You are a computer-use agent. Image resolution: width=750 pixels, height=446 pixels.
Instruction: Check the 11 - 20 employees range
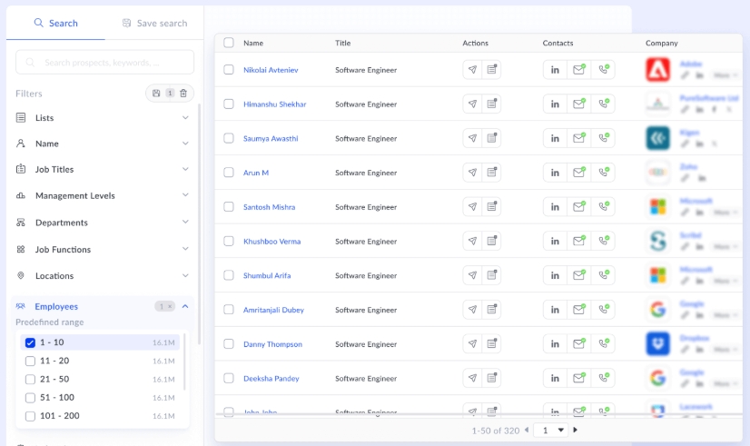30,361
